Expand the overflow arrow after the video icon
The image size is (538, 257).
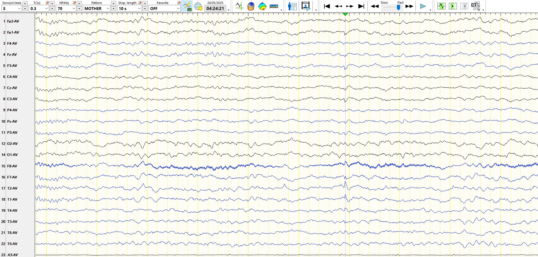[x=316, y=10]
